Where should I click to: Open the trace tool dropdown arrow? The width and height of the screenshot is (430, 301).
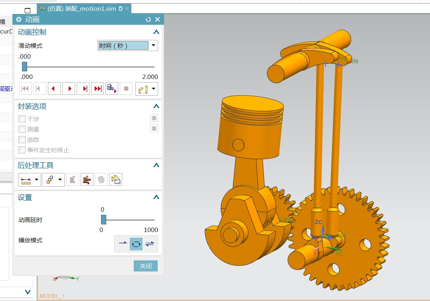[60, 180]
